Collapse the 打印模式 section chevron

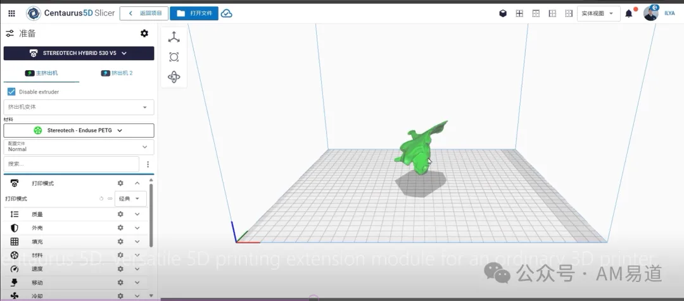click(x=137, y=183)
